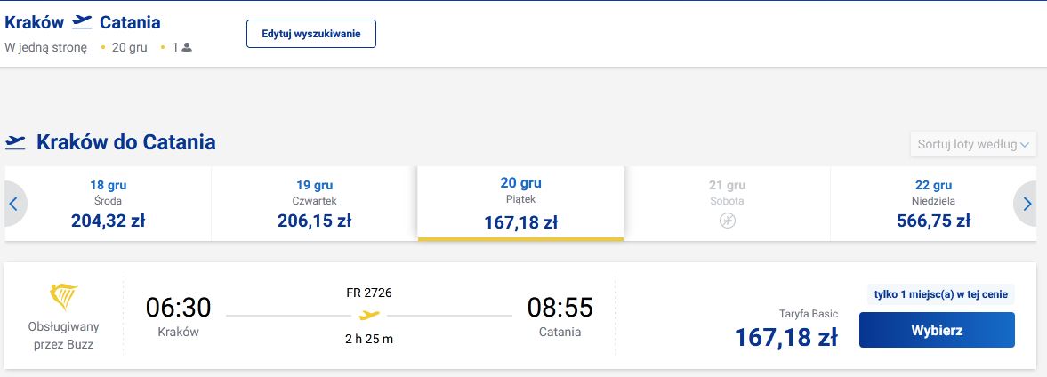Click the 06:30 Kraków departure time
This screenshot has width=1047, height=377.
pyautogui.click(x=178, y=308)
